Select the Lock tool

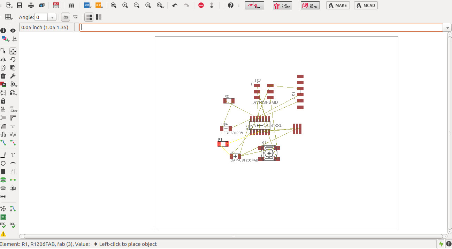(3, 101)
